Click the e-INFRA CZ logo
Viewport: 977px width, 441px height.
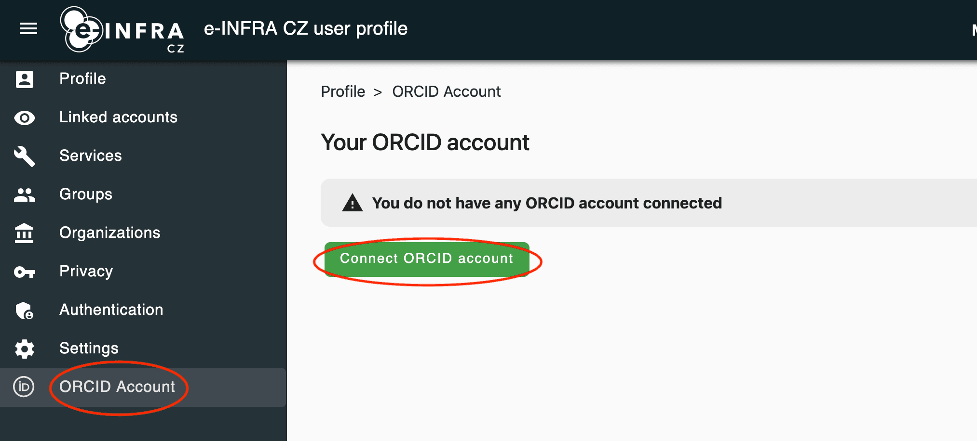click(x=122, y=30)
